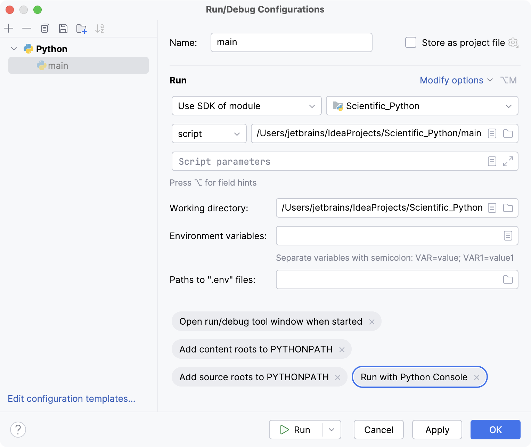Add a new run configuration

9,29
